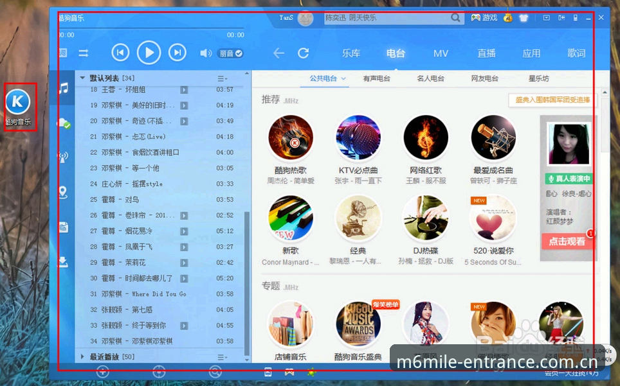Expand the 最近播放 list
The image size is (620, 386).
pyautogui.click(x=82, y=356)
